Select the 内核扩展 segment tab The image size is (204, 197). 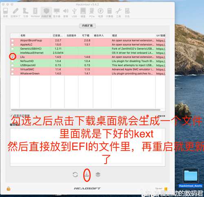coord(87,26)
